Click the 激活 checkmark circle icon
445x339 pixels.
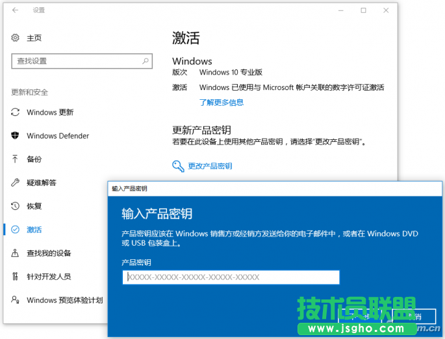15,229
